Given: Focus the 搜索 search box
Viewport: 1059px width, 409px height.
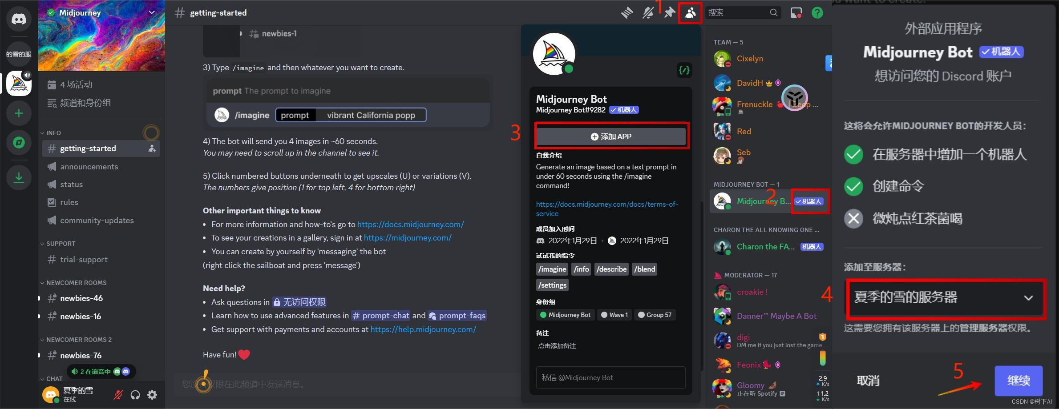Looking at the screenshot, I should pos(742,13).
